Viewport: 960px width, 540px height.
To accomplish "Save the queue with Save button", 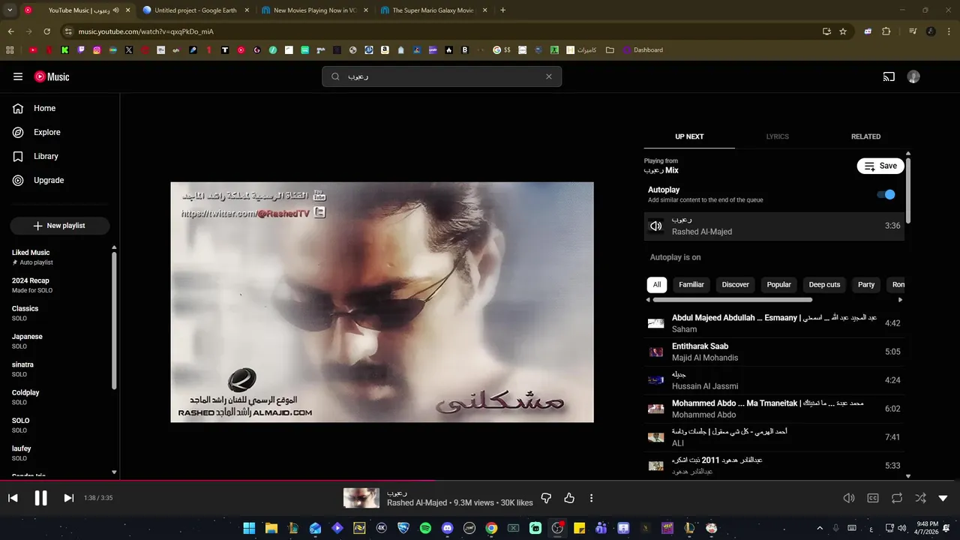I will coord(880,166).
